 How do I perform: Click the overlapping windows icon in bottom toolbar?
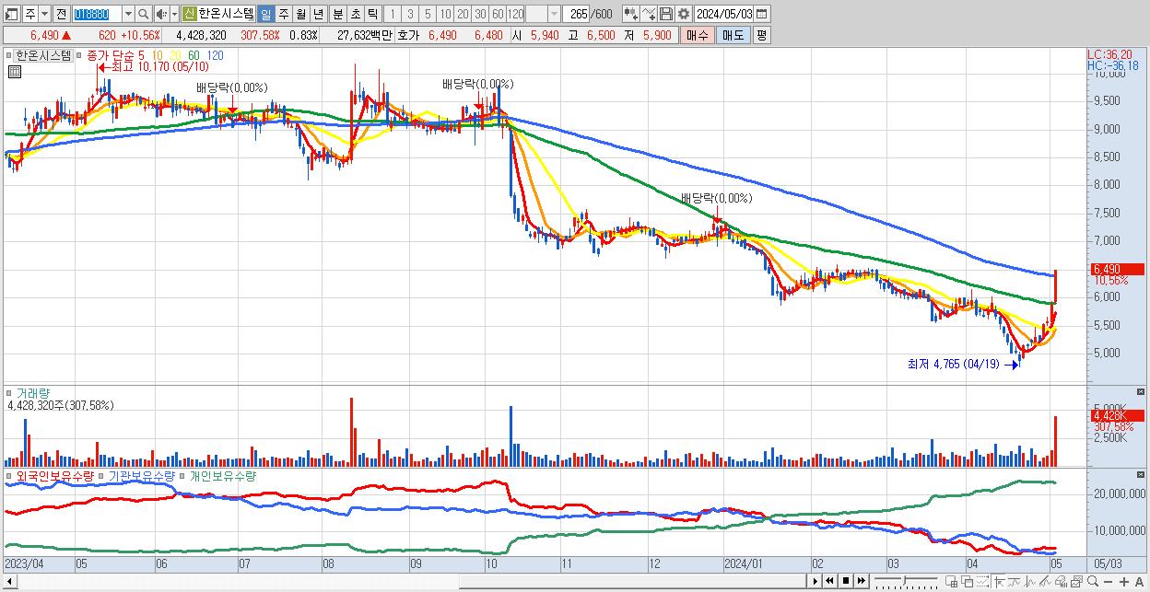(967, 581)
